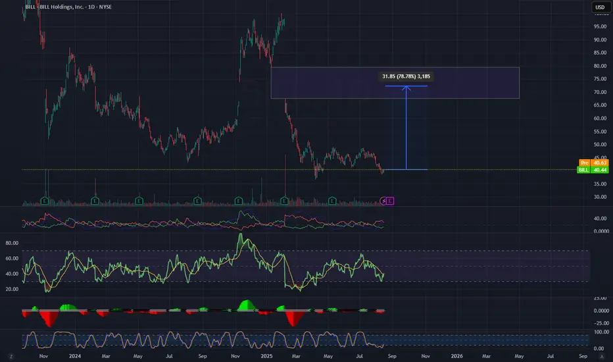
Task: Select the green BILL 40.44 price label
Action: coord(593,170)
